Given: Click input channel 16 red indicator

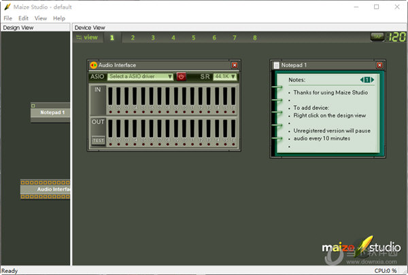Looking at the screenshot, I should [x=233, y=112].
